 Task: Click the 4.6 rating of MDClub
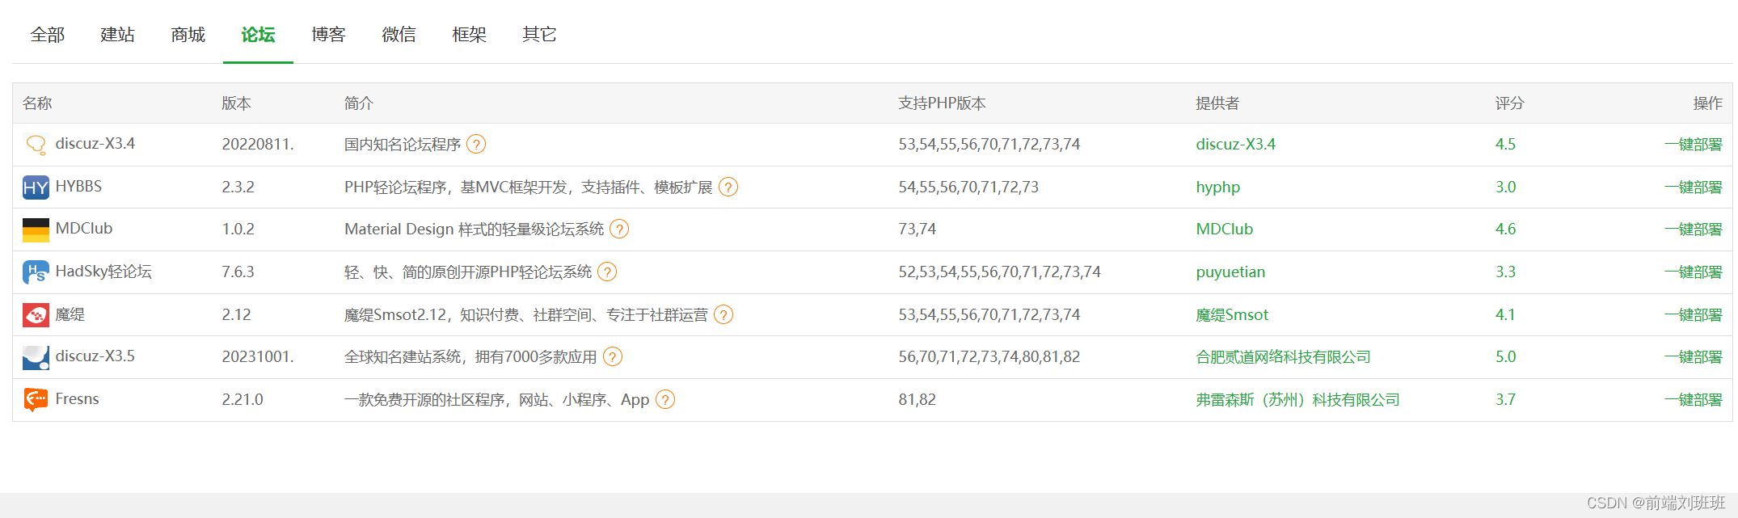(1505, 230)
